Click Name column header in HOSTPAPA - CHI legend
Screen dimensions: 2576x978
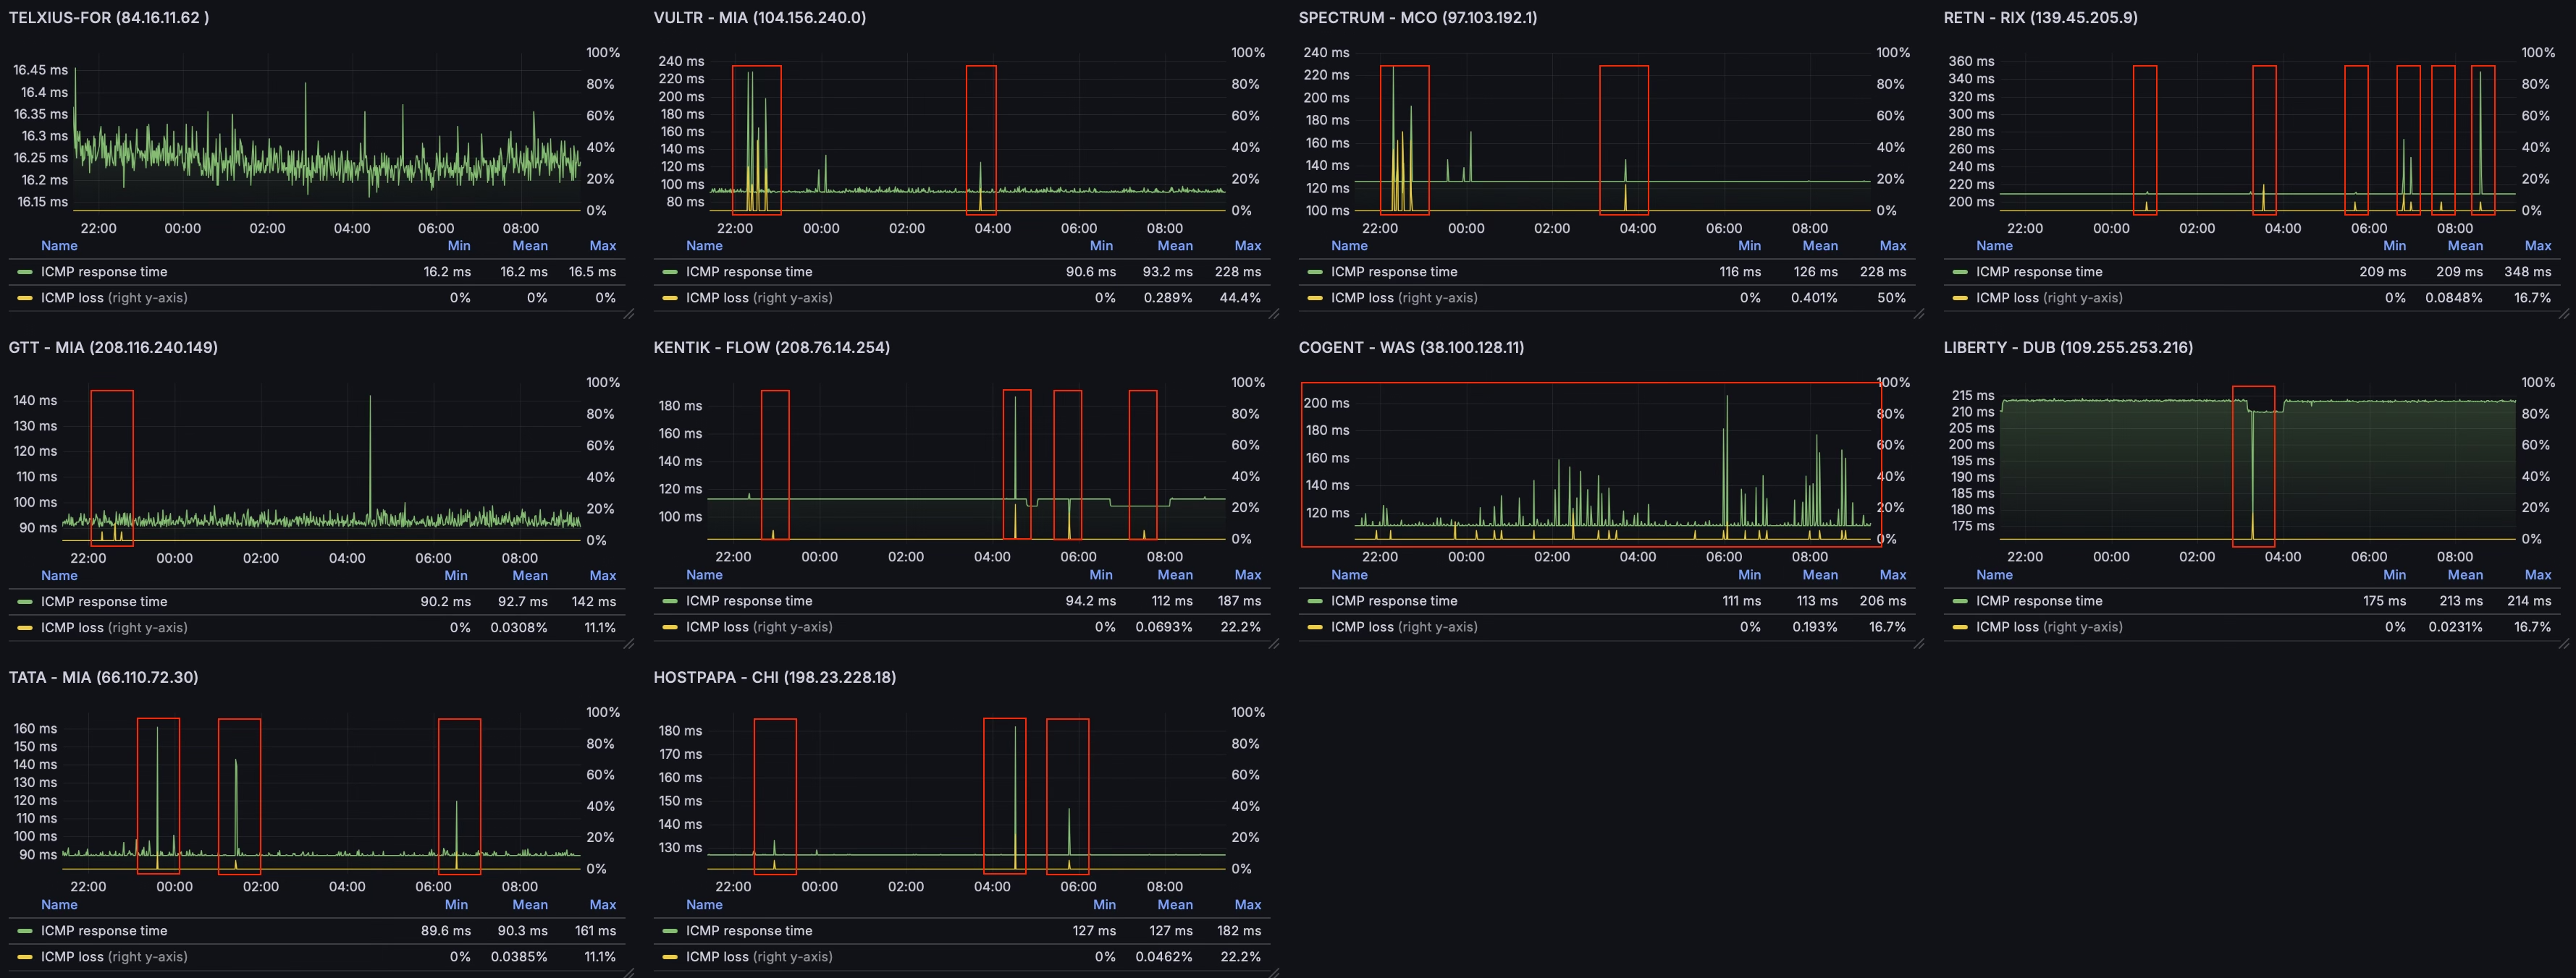(704, 904)
